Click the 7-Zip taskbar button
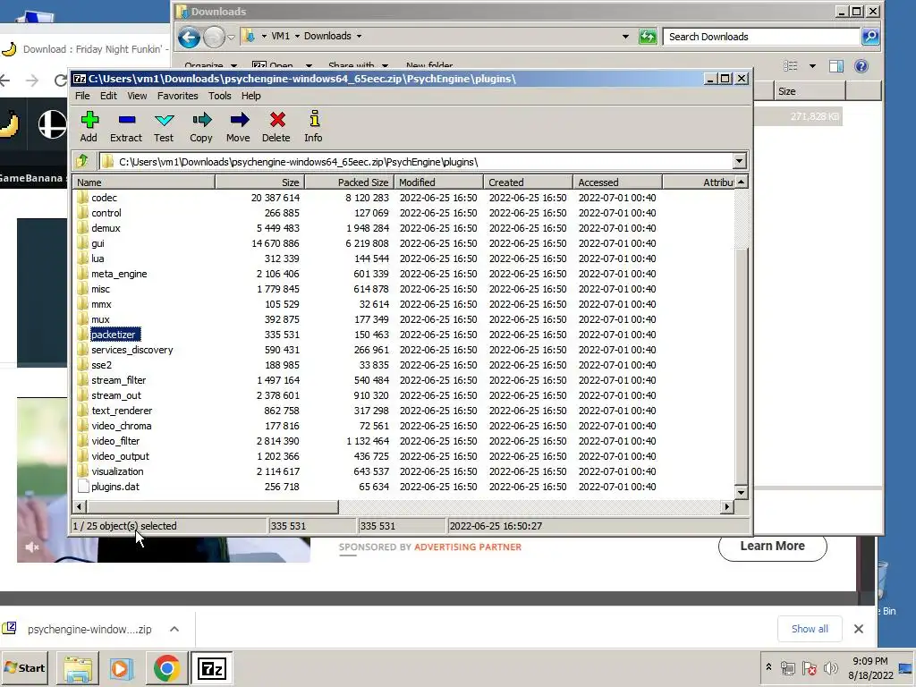The height and width of the screenshot is (687, 916). (211, 668)
